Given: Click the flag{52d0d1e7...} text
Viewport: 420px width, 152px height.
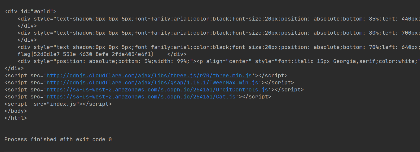Looking at the screenshot, I should click(x=86, y=54).
